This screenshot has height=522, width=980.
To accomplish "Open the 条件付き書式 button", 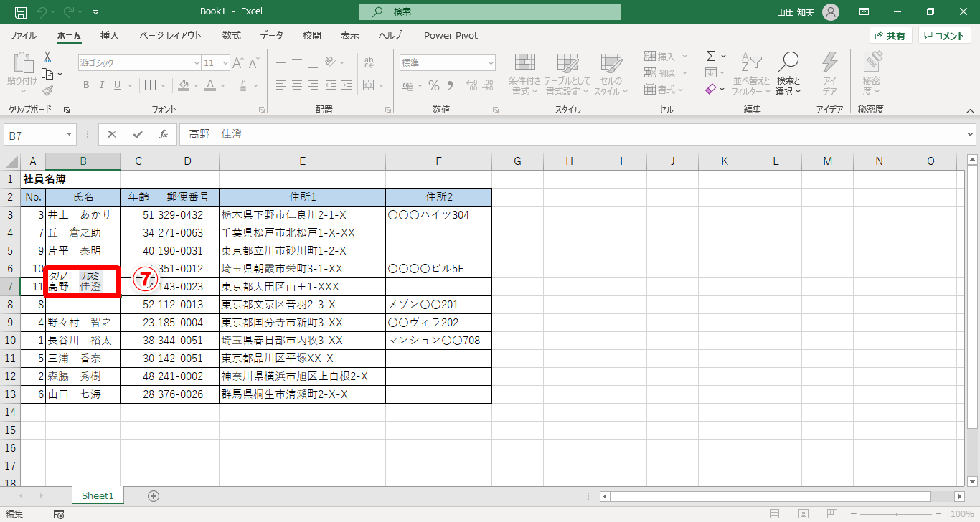I will (524, 74).
